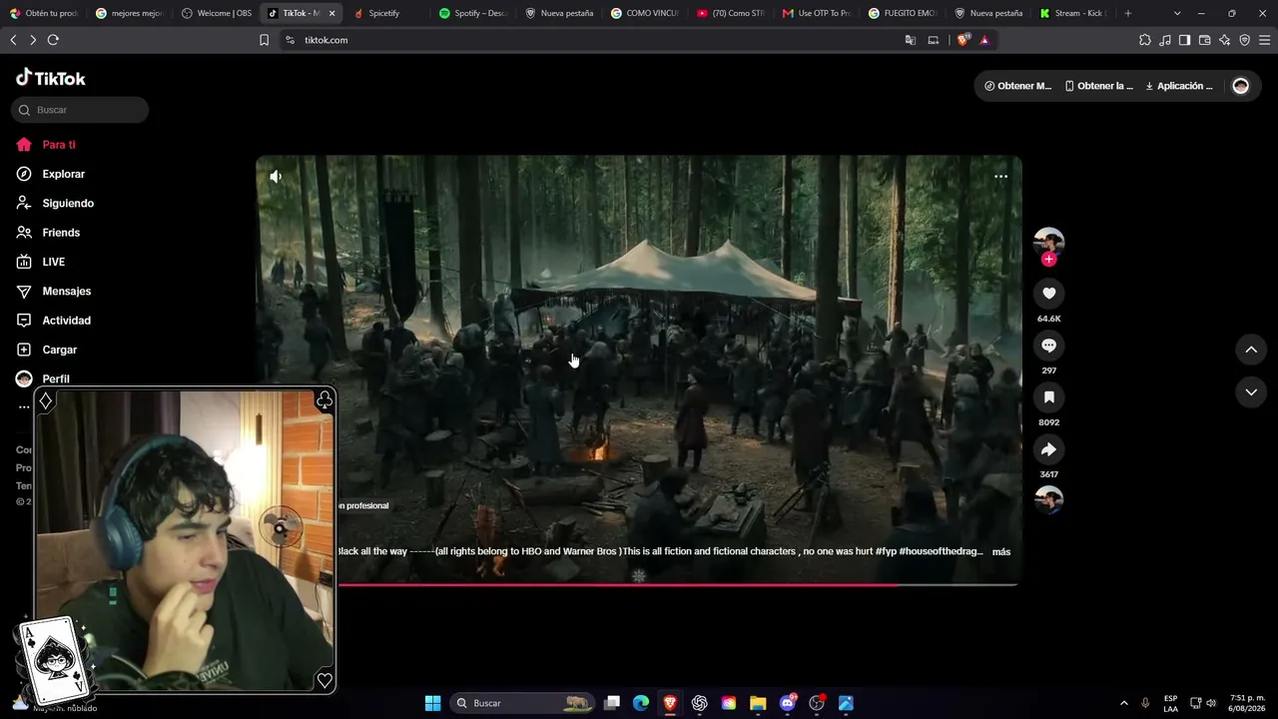Click Cargar to upload a video

pyautogui.click(x=47, y=350)
